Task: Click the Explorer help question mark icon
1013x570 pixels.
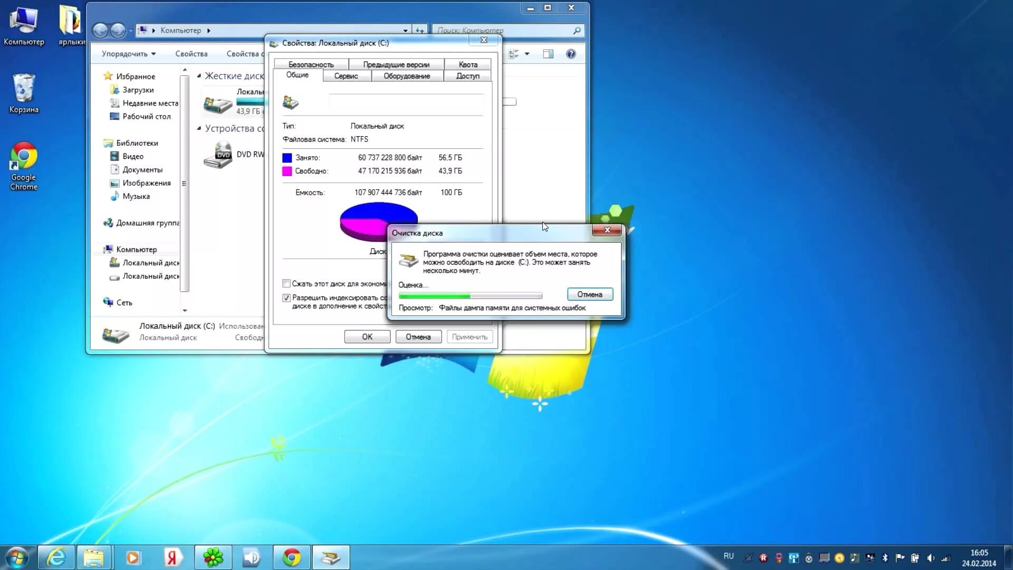Action: point(571,54)
